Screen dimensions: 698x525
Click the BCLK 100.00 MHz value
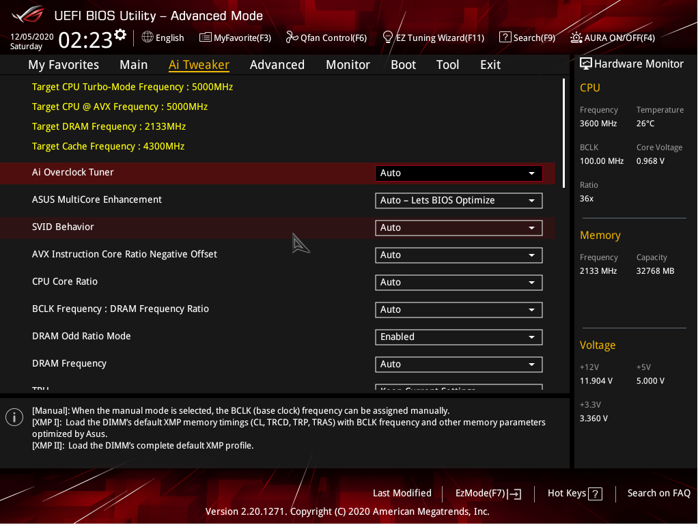point(602,161)
